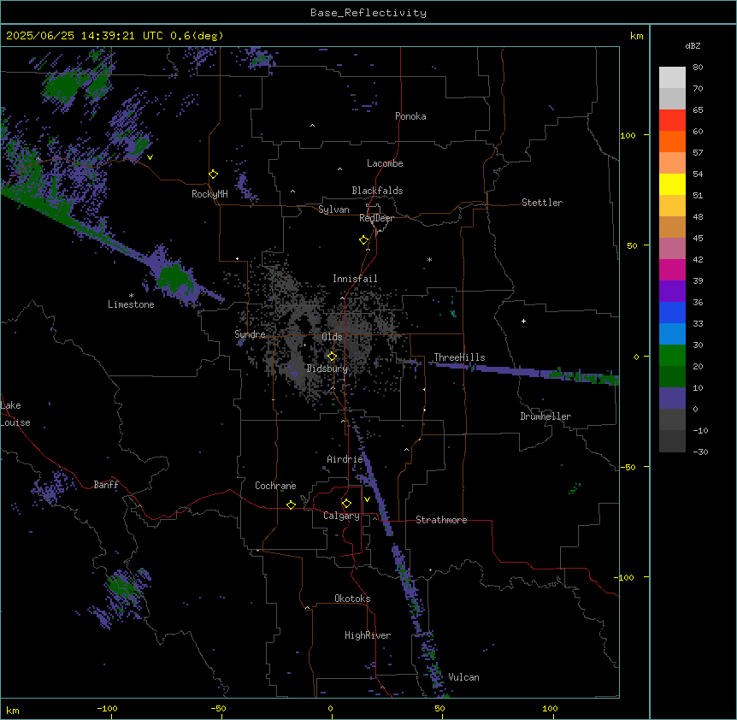The height and width of the screenshot is (720, 737).
Task: Select the yellow diamond marker between Olds and Didsbury
Action: [x=332, y=357]
